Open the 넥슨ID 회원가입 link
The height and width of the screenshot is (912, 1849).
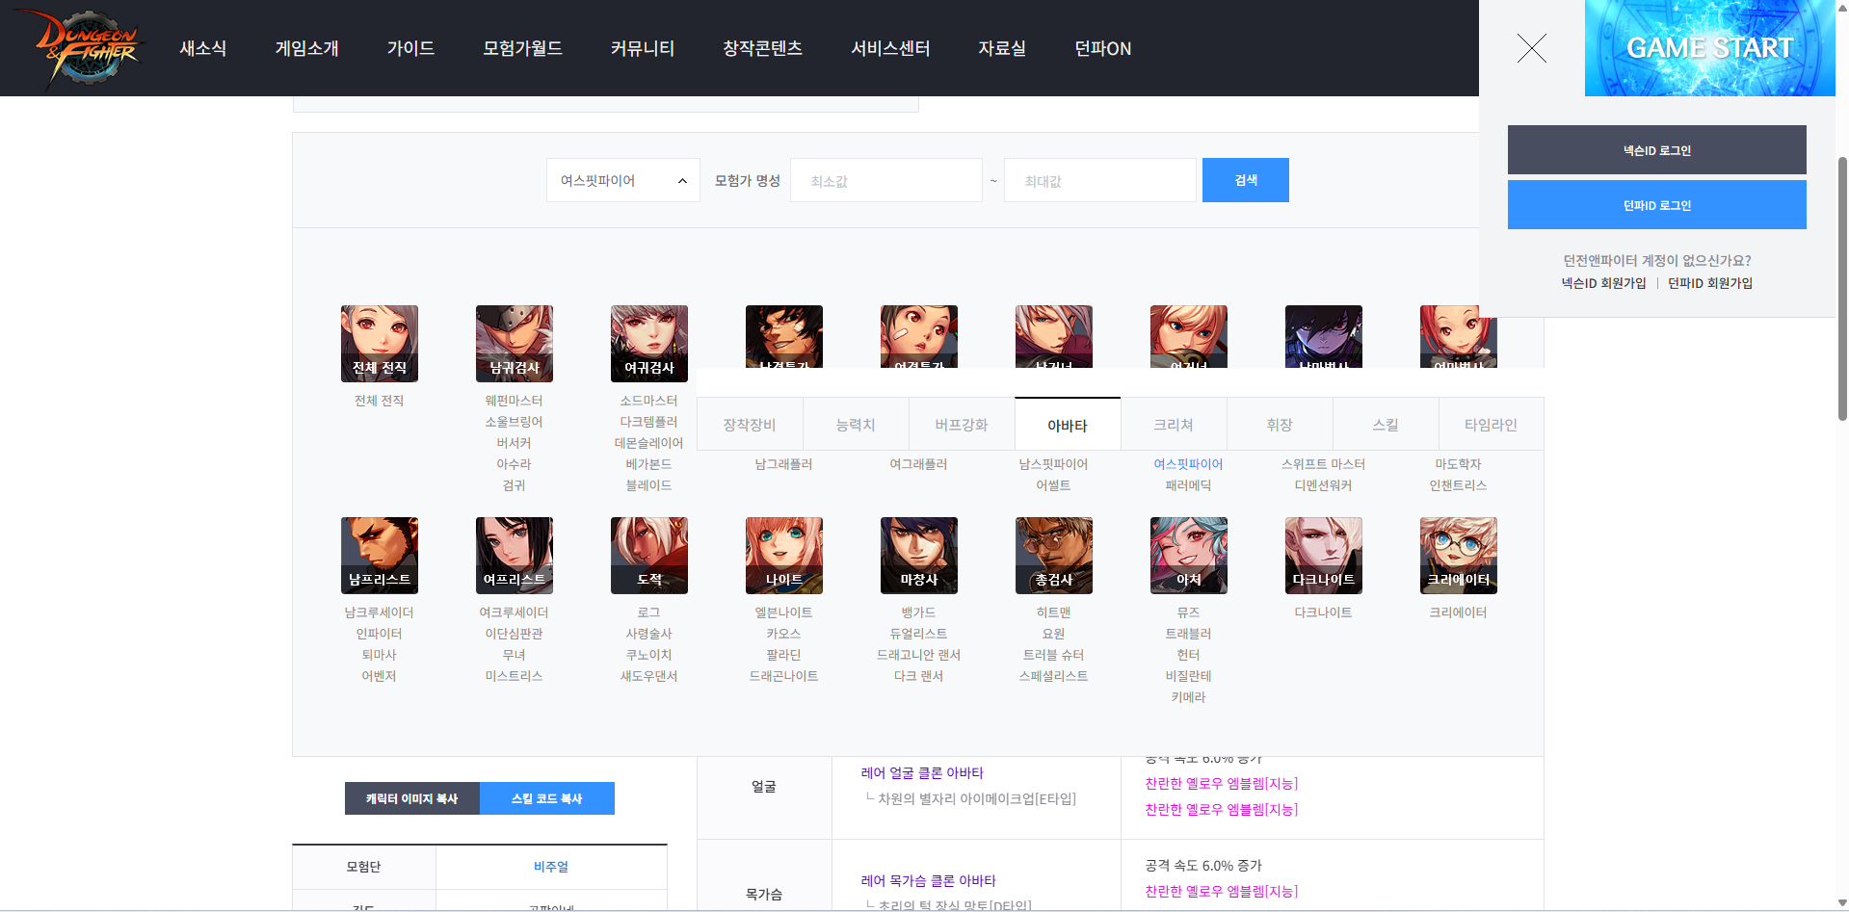(x=1603, y=283)
